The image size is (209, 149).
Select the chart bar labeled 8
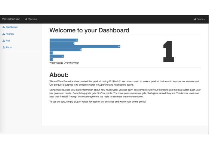(64, 40)
